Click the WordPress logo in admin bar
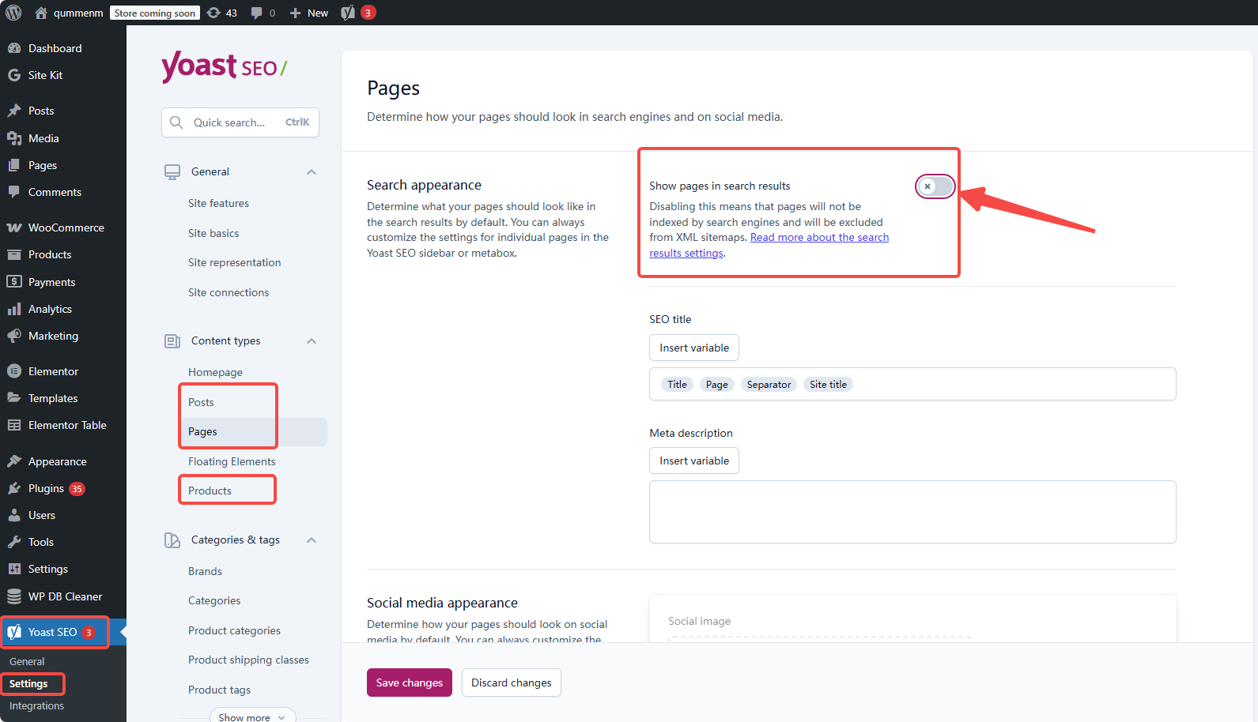Image resolution: width=1258 pixels, height=722 pixels. (x=13, y=13)
